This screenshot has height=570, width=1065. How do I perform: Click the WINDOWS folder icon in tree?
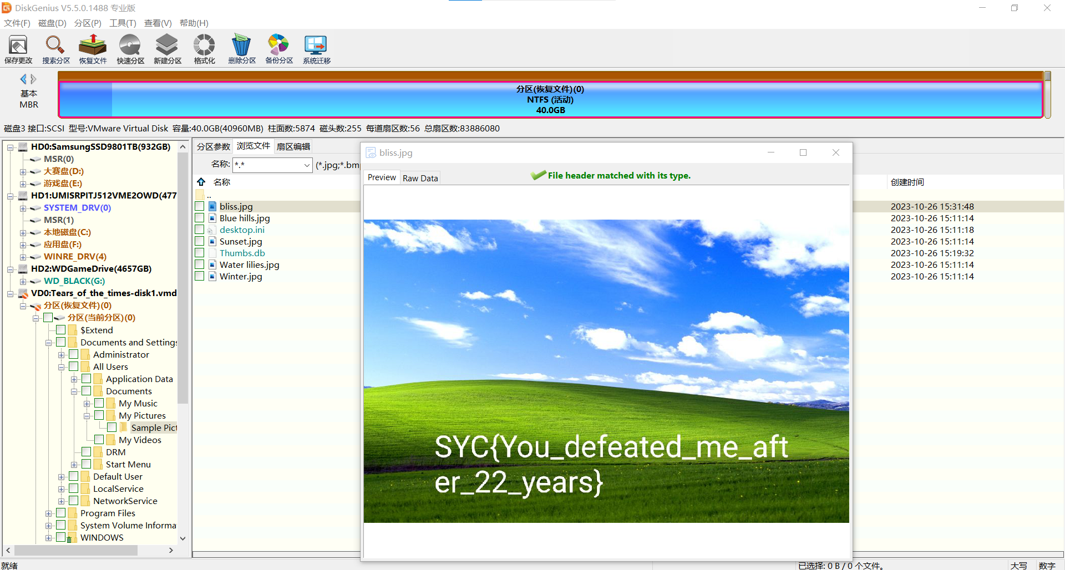click(x=72, y=537)
